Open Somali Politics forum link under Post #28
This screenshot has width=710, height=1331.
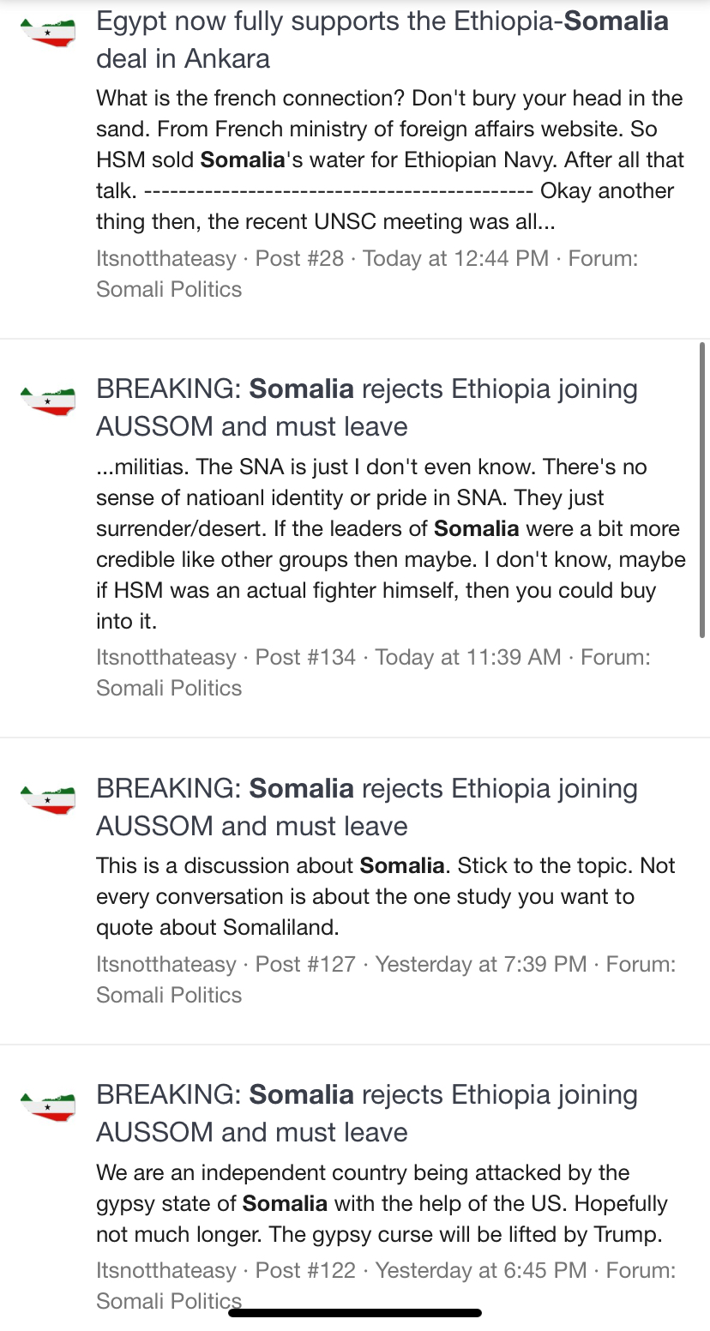pos(169,289)
